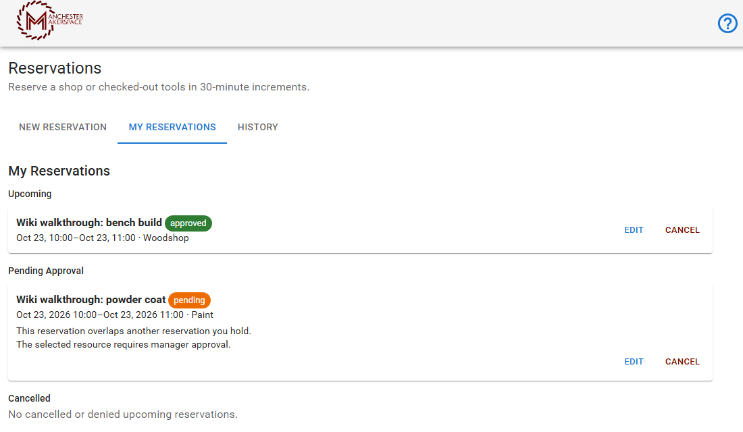Screen dimensions: 743x432
Task: Click the Reservations page title
Action: [x=55, y=68]
